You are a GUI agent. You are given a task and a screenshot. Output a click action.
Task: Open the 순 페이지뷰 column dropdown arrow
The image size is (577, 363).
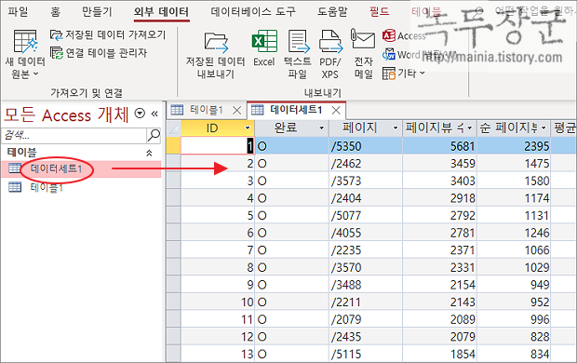543,128
